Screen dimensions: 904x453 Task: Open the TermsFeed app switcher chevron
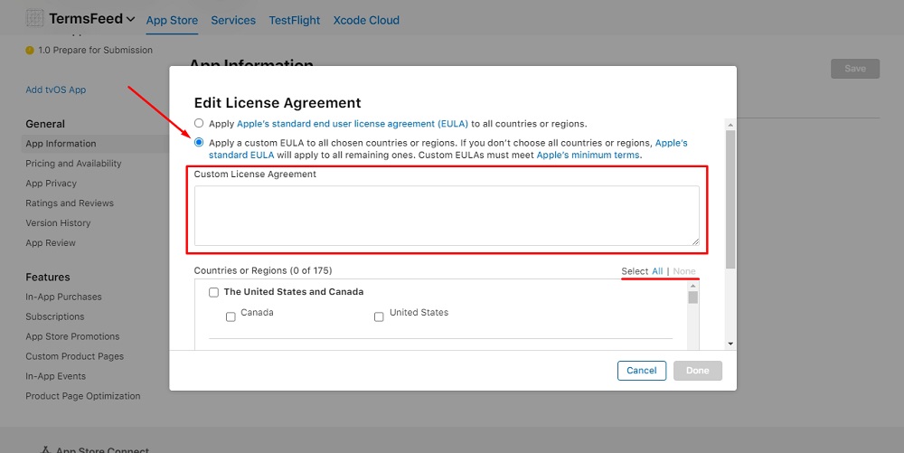tap(131, 19)
